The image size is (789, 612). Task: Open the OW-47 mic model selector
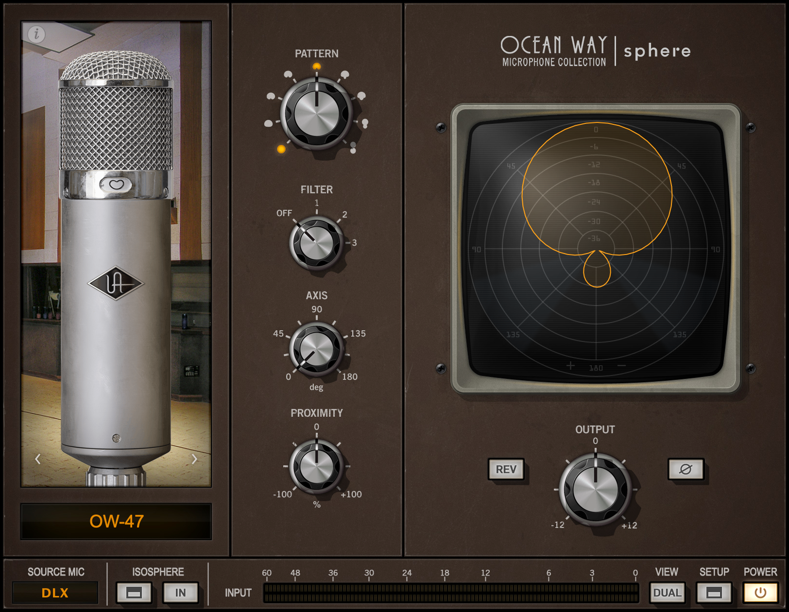(x=116, y=521)
